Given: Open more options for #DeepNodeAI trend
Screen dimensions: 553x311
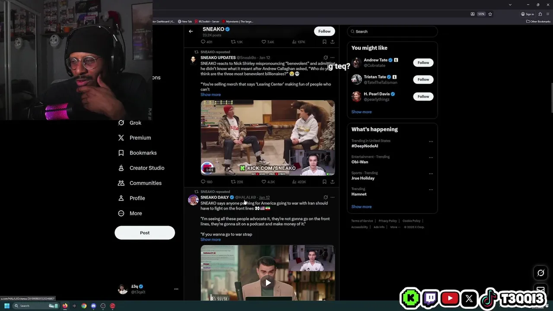Looking at the screenshot, I should pos(431,142).
